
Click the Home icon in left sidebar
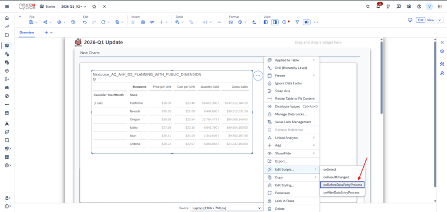click(x=7, y=18)
